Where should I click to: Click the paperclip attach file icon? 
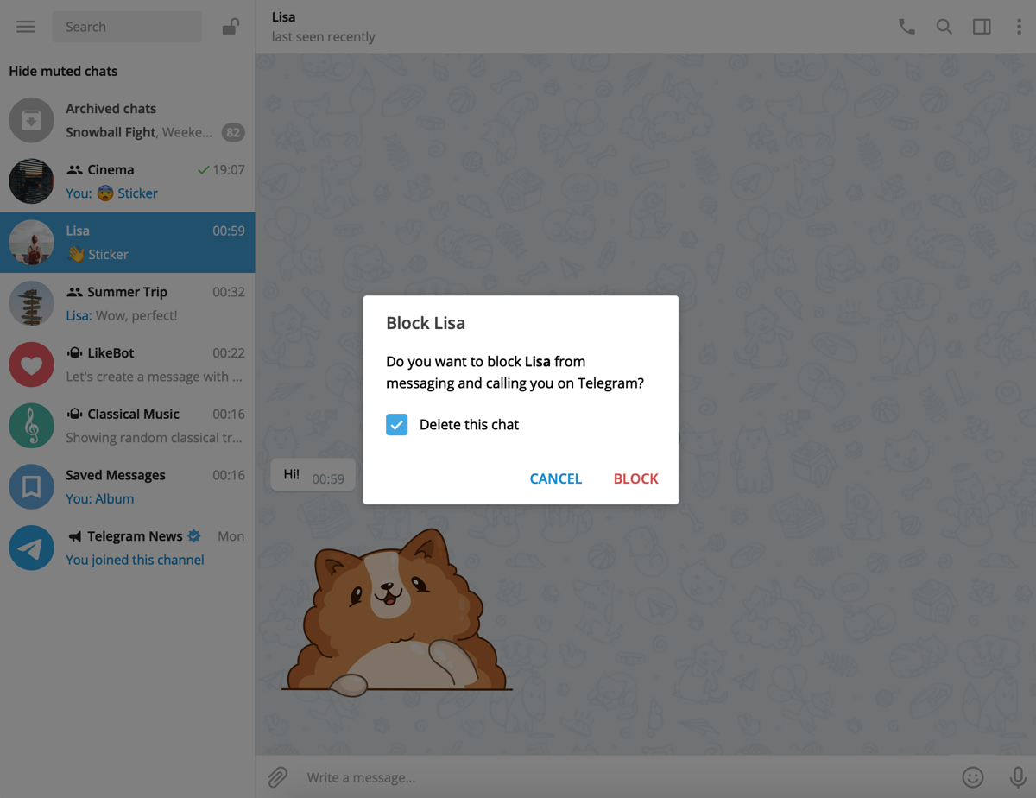pyautogui.click(x=277, y=777)
